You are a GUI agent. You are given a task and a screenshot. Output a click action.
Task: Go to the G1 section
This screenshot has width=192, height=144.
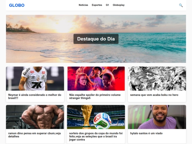point(107,5)
